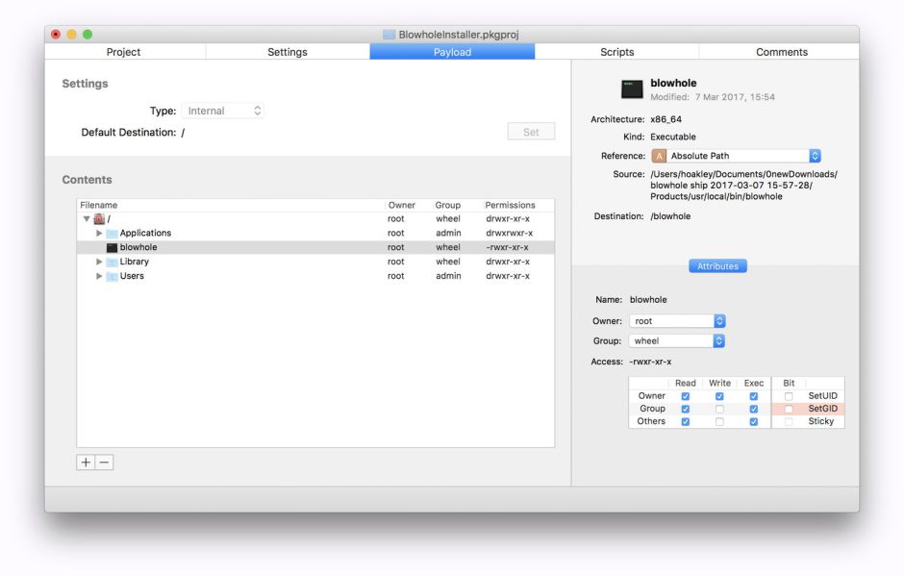Screen dimensions: 904x576
Task: Switch to the Scripts tab
Action: (616, 52)
